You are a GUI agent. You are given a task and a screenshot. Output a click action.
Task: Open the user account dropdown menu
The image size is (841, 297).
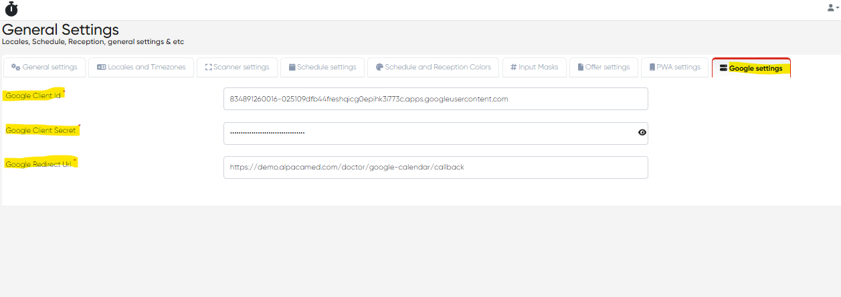[833, 8]
